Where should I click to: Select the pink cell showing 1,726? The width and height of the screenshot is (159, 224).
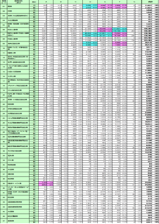43,182
